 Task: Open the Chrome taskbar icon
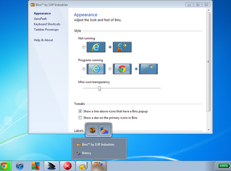pyautogui.click(x=5, y=166)
